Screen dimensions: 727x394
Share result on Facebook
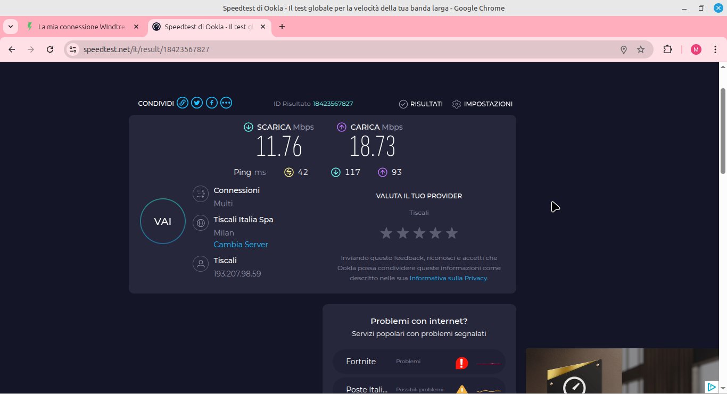(x=212, y=103)
